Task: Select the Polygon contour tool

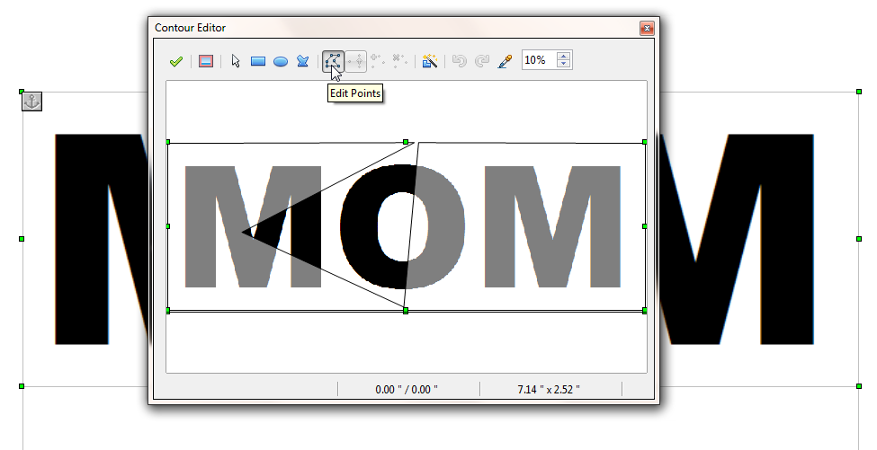Action: point(302,61)
